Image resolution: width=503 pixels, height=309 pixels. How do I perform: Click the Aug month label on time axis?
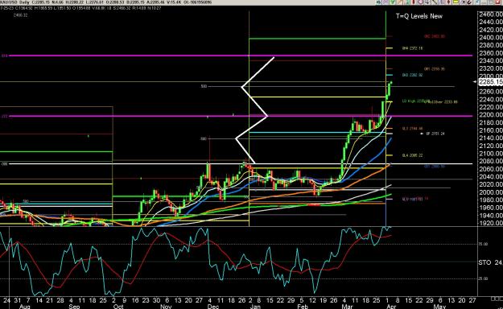(25, 307)
